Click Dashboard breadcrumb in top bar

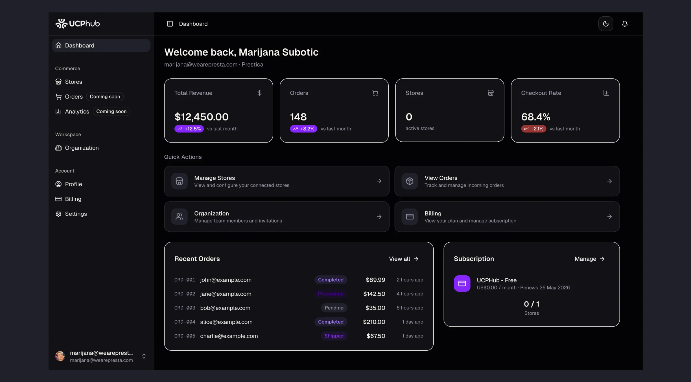tap(193, 24)
